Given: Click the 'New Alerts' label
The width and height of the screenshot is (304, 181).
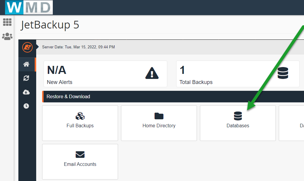Looking at the screenshot, I should [60, 82].
